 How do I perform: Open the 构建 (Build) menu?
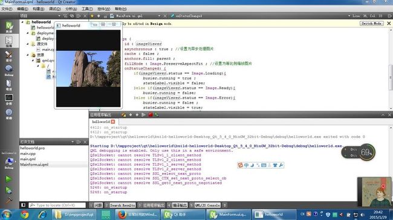click(38, 9)
